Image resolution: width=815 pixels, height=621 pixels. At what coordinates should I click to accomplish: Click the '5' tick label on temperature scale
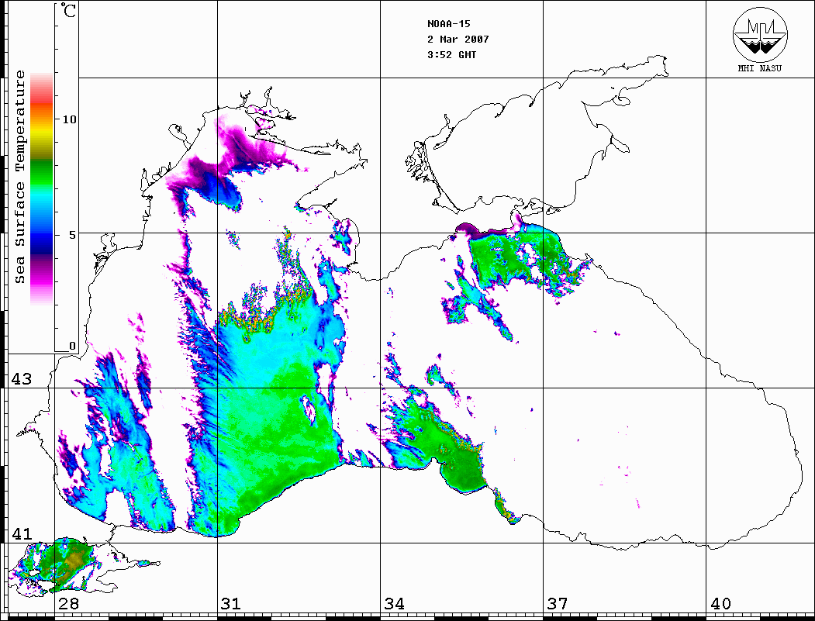tap(73, 235)
